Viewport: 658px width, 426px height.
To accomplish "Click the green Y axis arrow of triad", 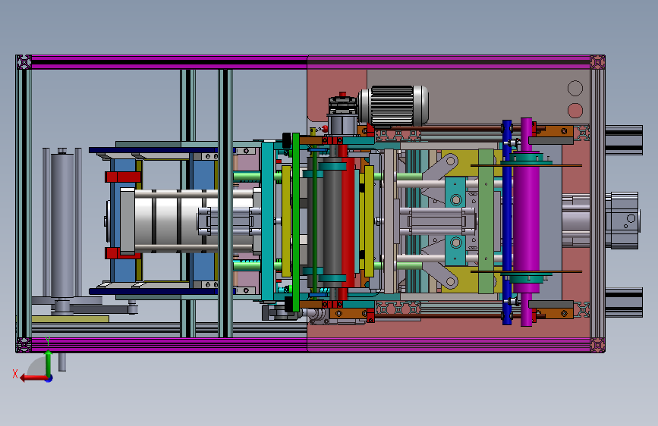I will click(49, 363).
